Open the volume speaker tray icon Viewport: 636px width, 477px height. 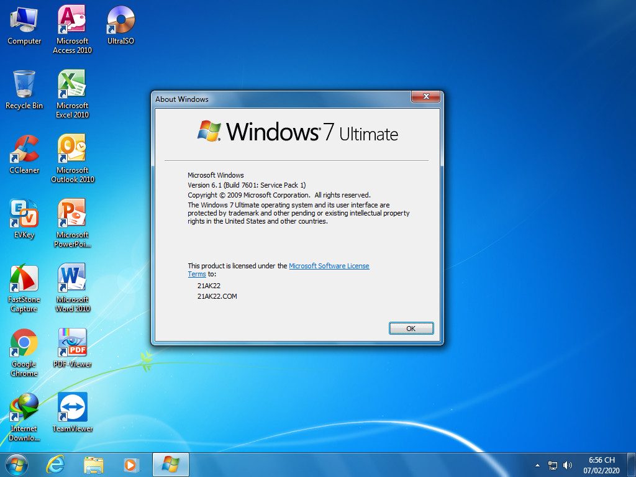click(x=568, y=465)
